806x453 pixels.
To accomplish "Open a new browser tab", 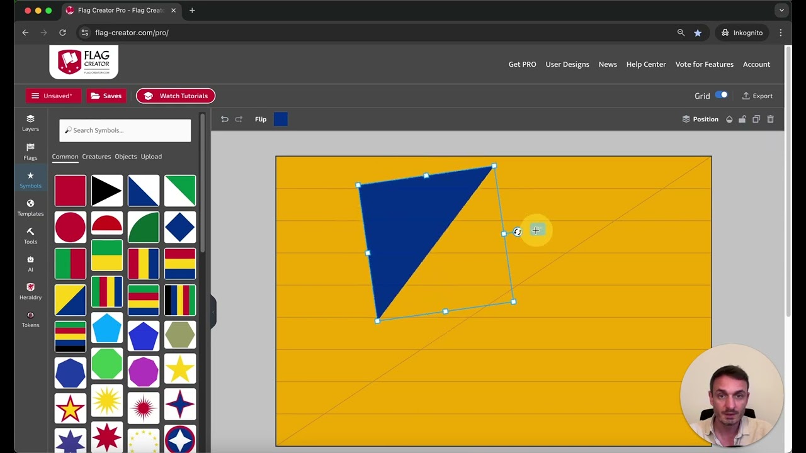I will click(x=192, y=11).
